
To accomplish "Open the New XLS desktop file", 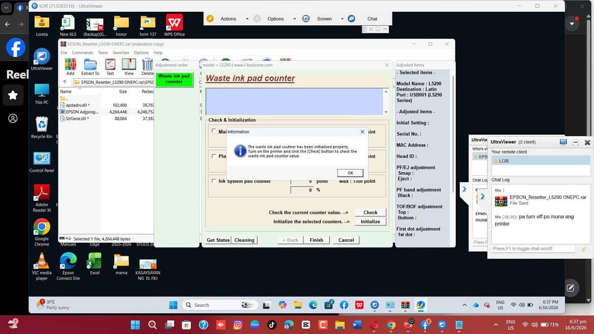I will click(68, 26).
